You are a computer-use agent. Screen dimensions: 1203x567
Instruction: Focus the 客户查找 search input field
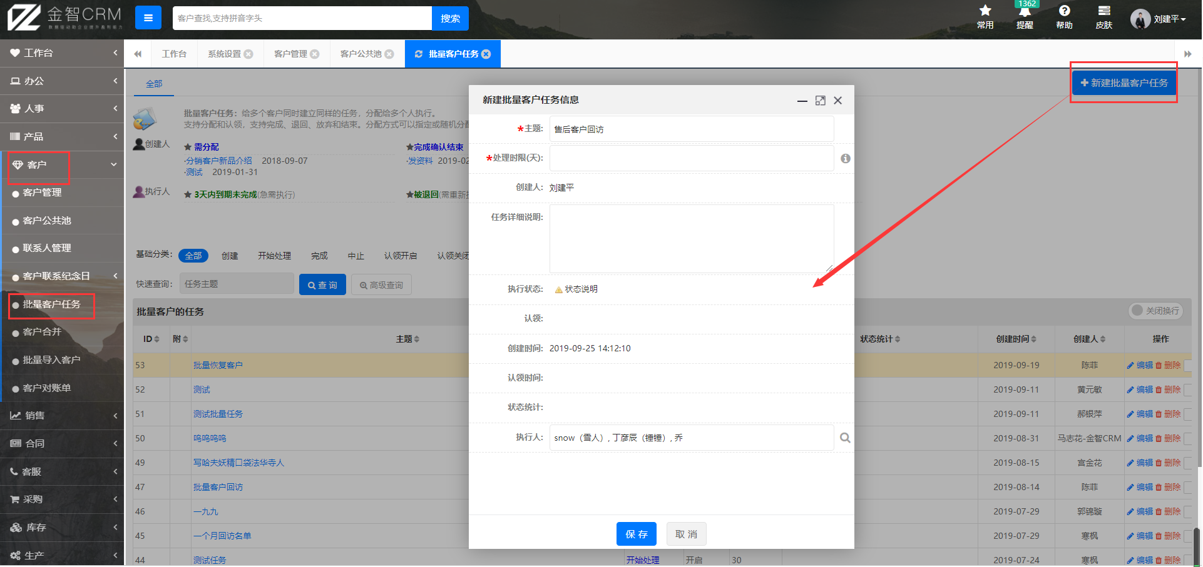point(302,18)
